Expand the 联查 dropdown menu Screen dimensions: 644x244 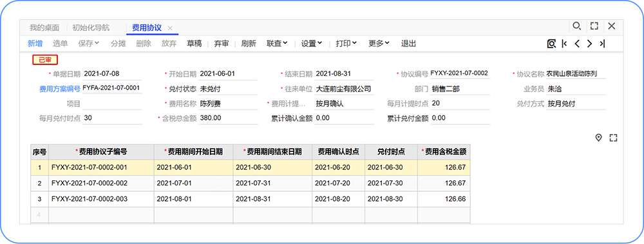tap(277, 44)
